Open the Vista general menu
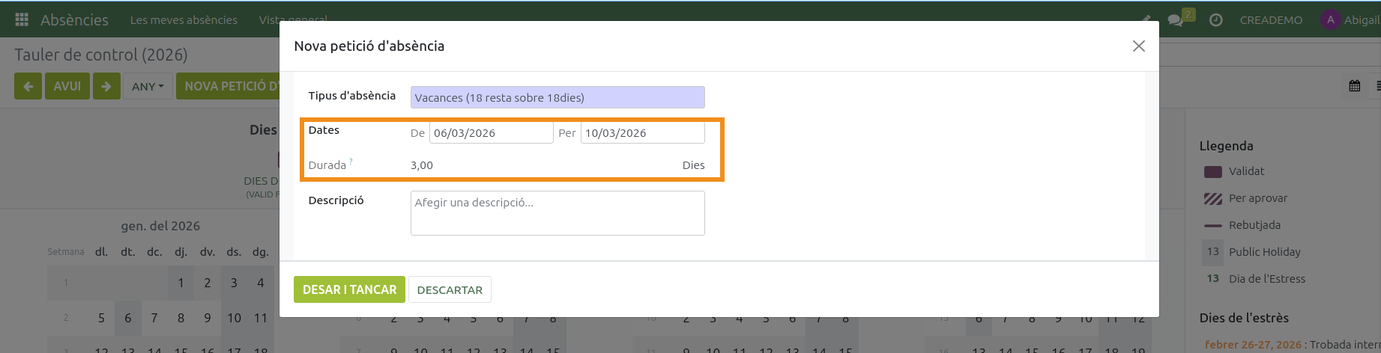This screenshot has height=353, width=1381. pos(292,20)
